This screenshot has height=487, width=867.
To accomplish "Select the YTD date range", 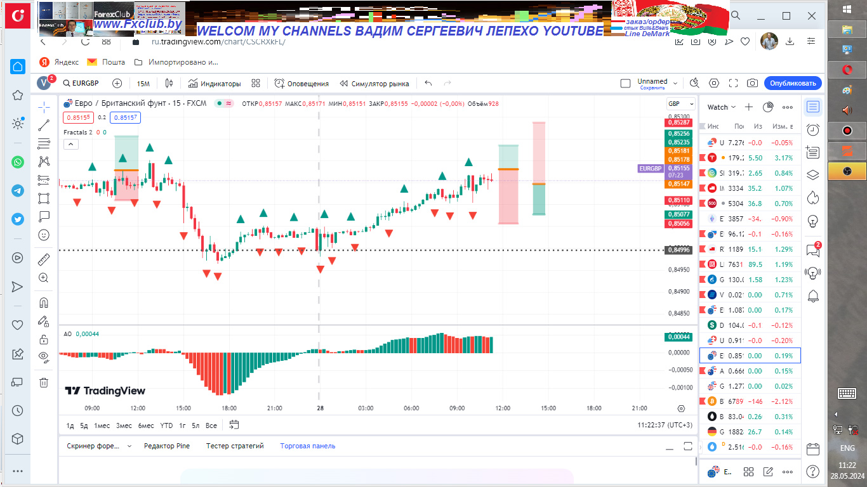I will [166, 425].
